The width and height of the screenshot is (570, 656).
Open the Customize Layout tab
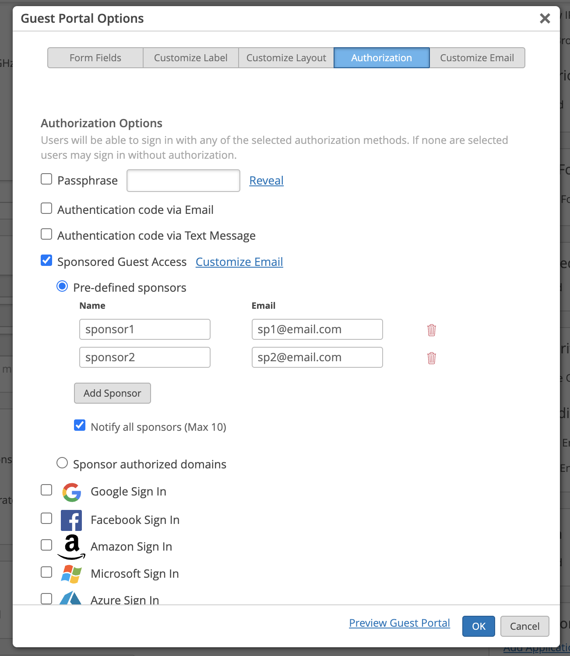click(286, 58)
